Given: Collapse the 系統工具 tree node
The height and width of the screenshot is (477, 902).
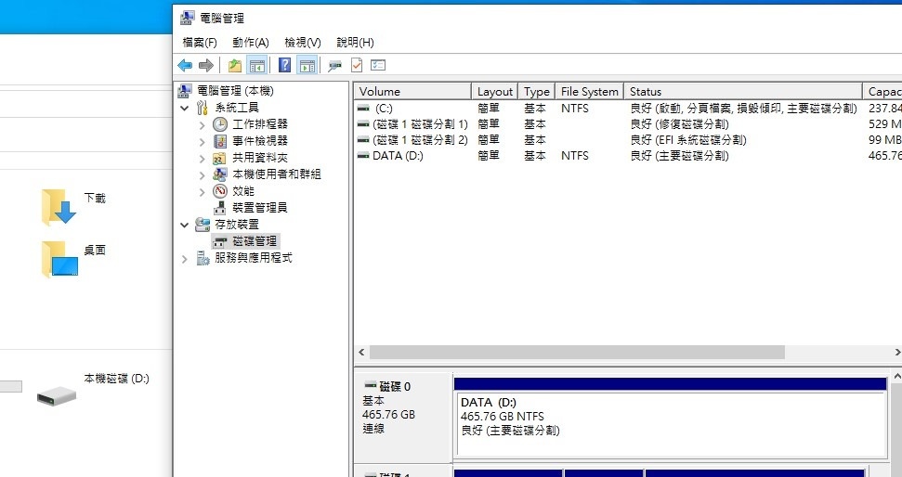Looking at the screenshot, I should pyautogui.click(x=185, y=108).
